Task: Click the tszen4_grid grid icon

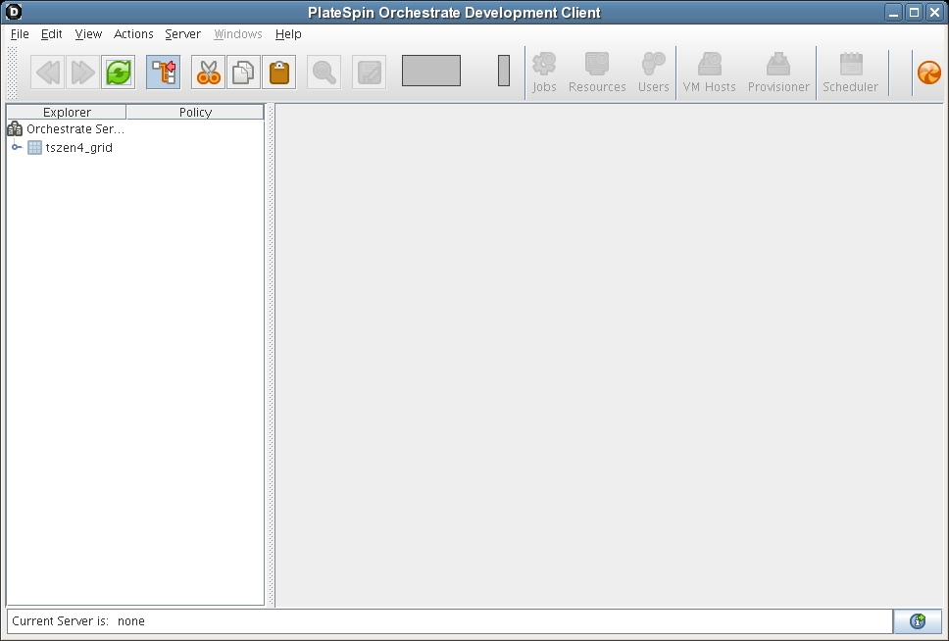Action: [34, 148]
